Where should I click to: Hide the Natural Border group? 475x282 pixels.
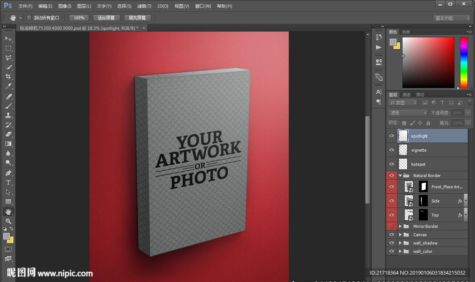(x=392, y=175)
